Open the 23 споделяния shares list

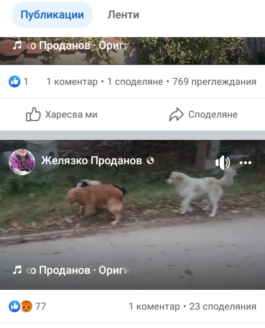(x=223, y=307)
